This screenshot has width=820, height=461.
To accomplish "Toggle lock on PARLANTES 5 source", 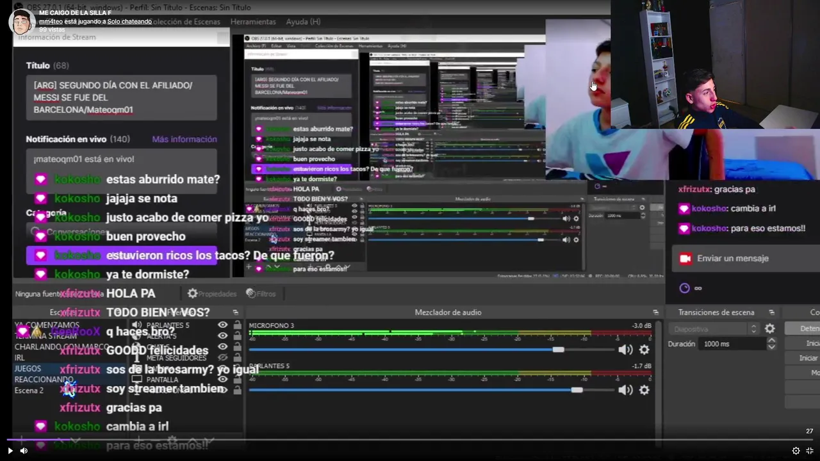I will pos(238,325).
